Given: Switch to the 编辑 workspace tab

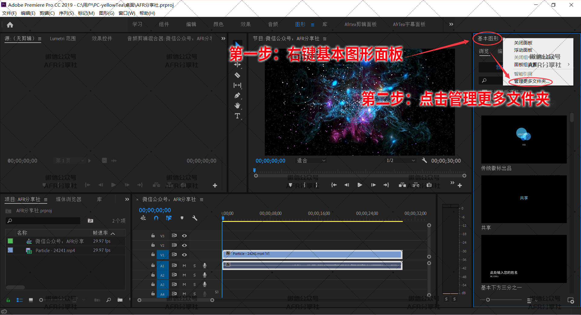Looking at the screenshot, I should [x=191, y=24].
